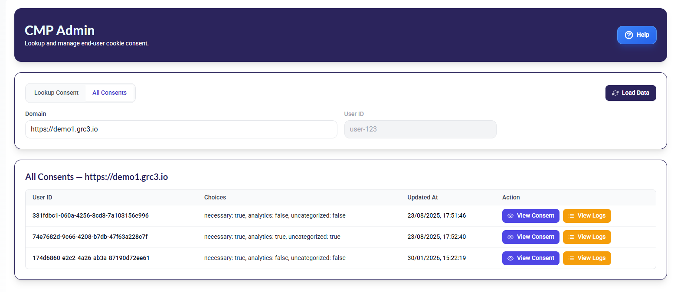
Task: View Consent for user 74e7682d-9c66
Action: point(530,237)
